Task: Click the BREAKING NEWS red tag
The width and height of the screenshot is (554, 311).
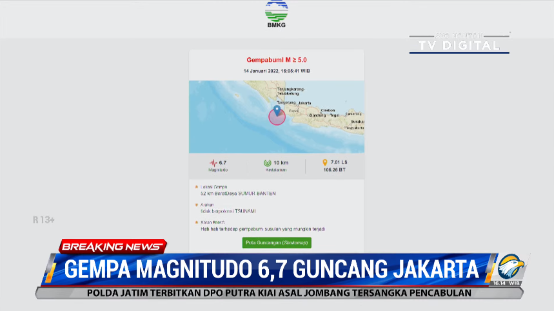Action: [x=112, y=247]
